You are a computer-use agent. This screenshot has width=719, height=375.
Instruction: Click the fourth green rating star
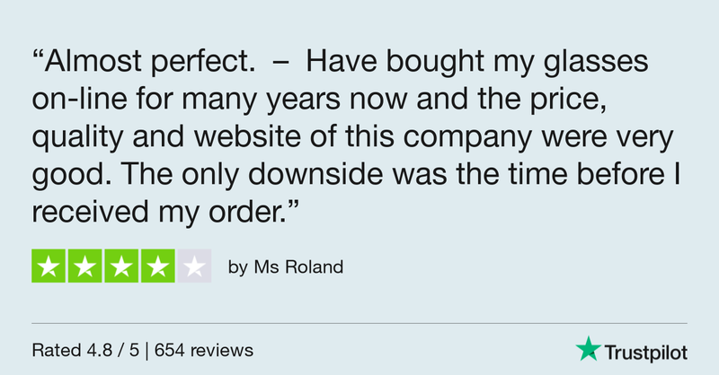pos(158,266)
